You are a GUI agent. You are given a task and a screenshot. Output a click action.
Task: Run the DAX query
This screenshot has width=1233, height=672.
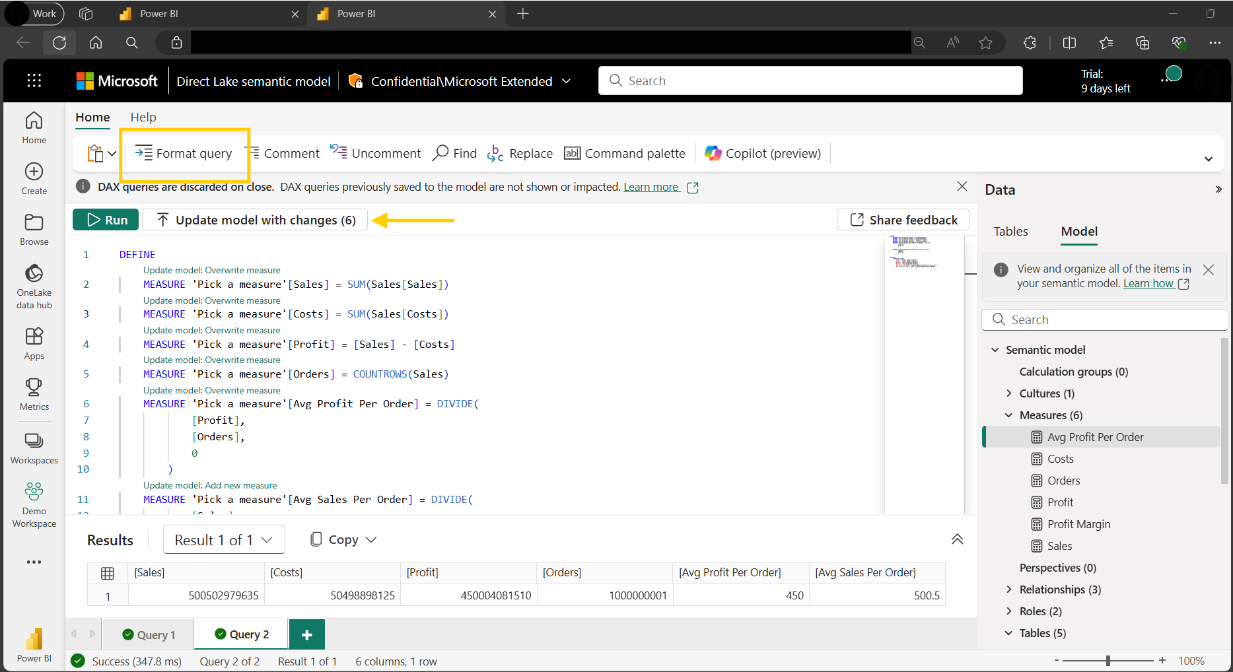coord(106,220)
